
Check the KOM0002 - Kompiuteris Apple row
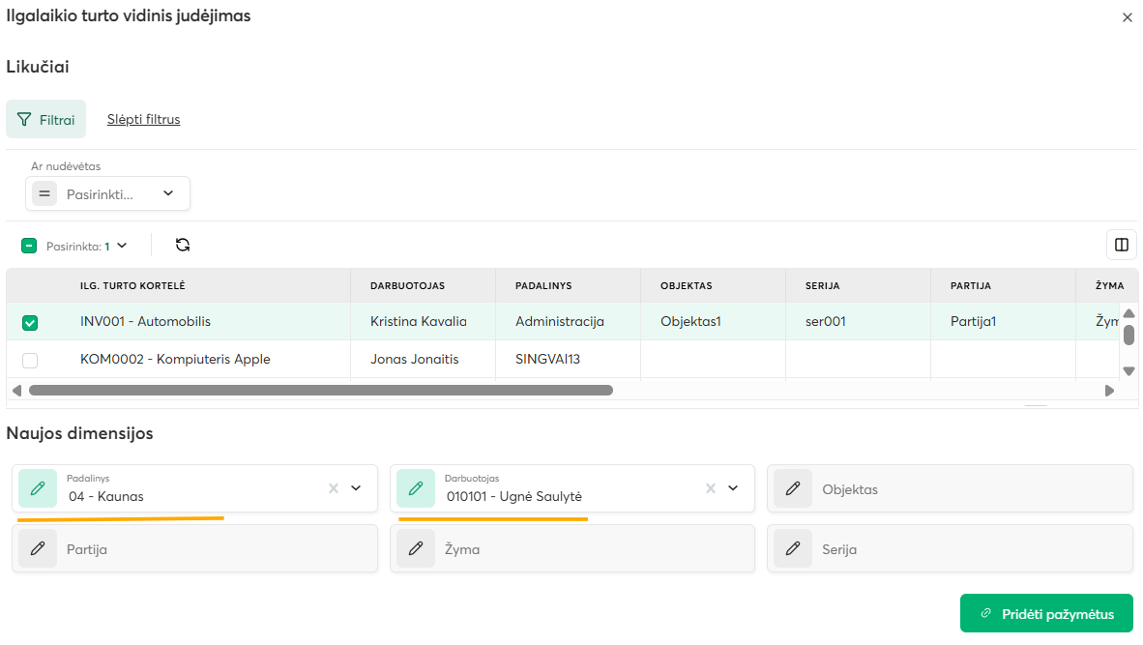(x=30, y=360)
